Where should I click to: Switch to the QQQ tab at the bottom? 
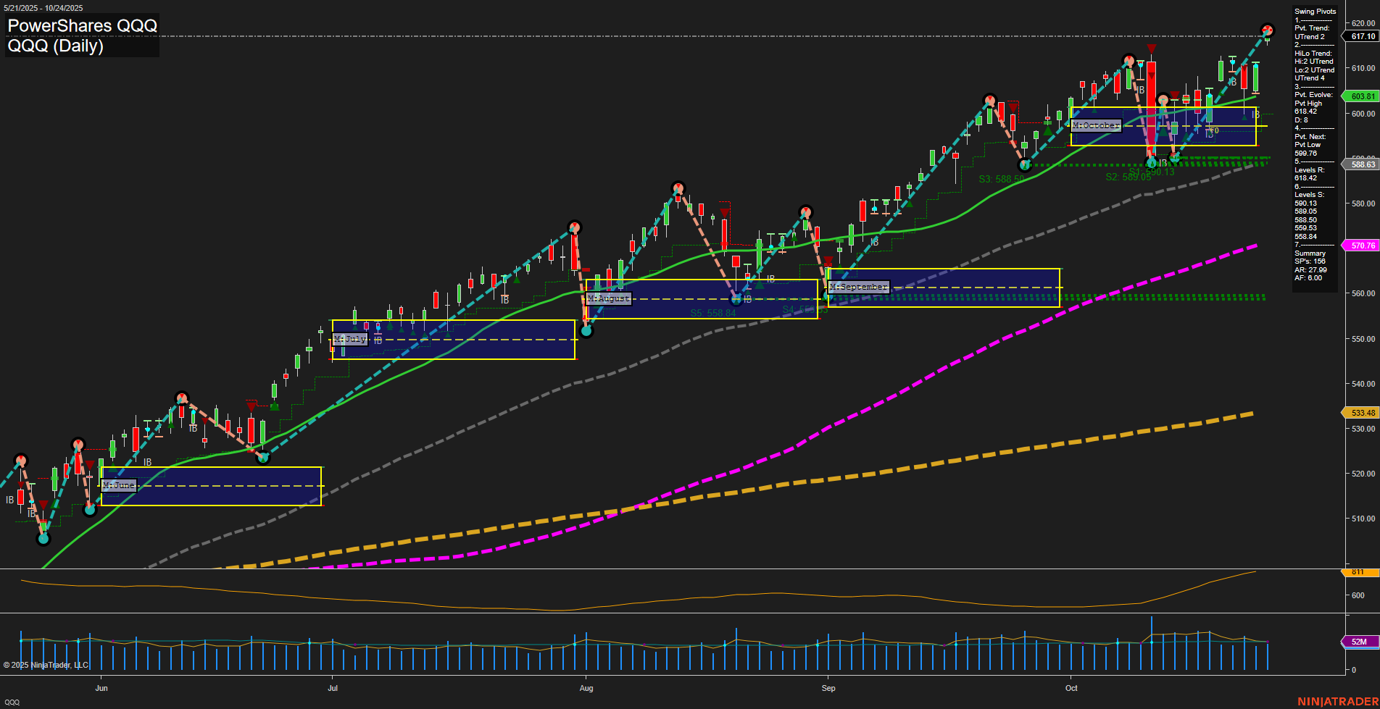12,702
